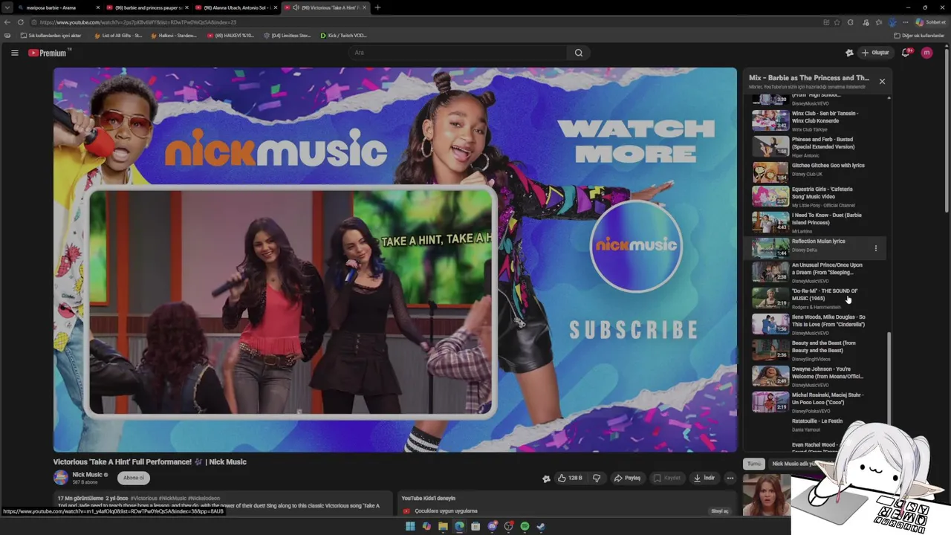Screen dimensions: 951x535
Task: Dislike the video
Action: 596,479
